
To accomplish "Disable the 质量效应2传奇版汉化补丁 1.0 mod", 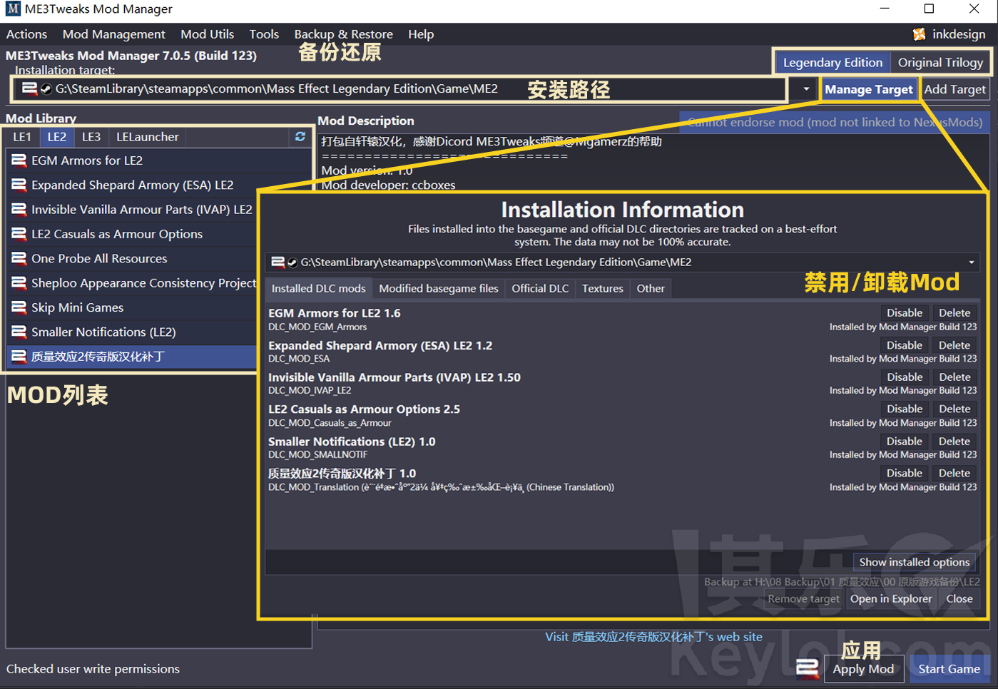I will click(x=905, y=474).
